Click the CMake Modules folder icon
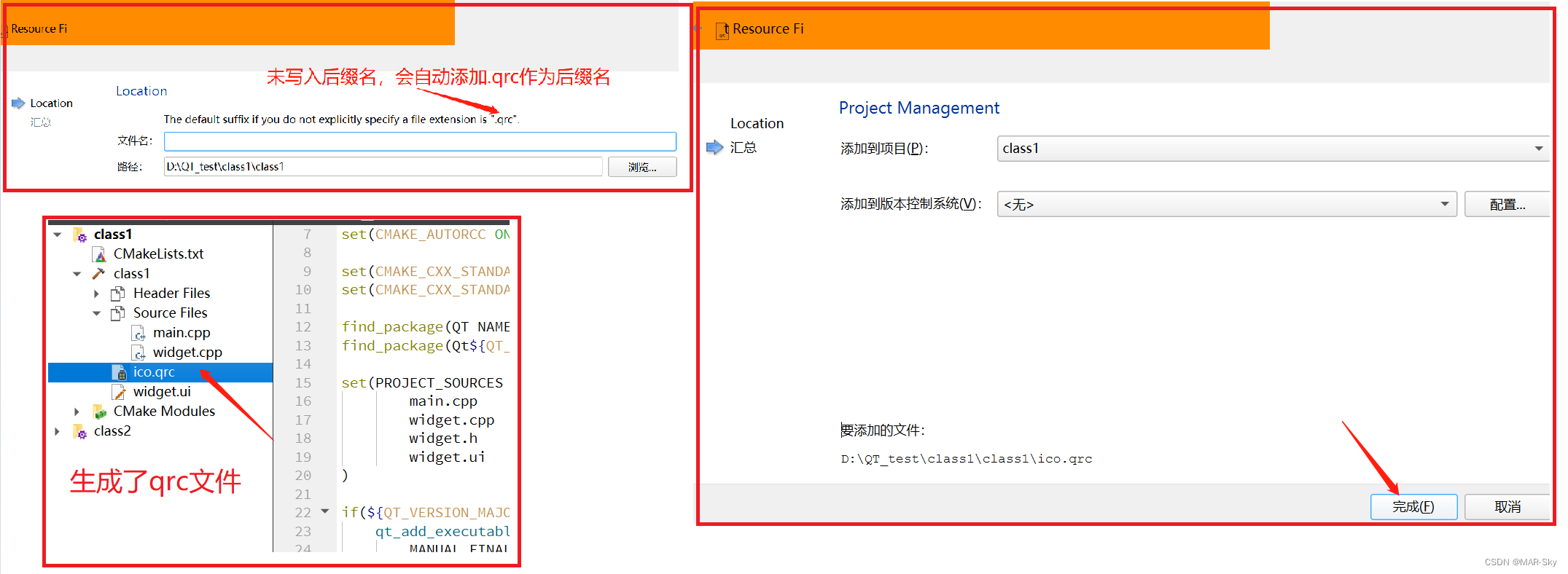Viewport: 1568px width, 574px height. [100, 412]
